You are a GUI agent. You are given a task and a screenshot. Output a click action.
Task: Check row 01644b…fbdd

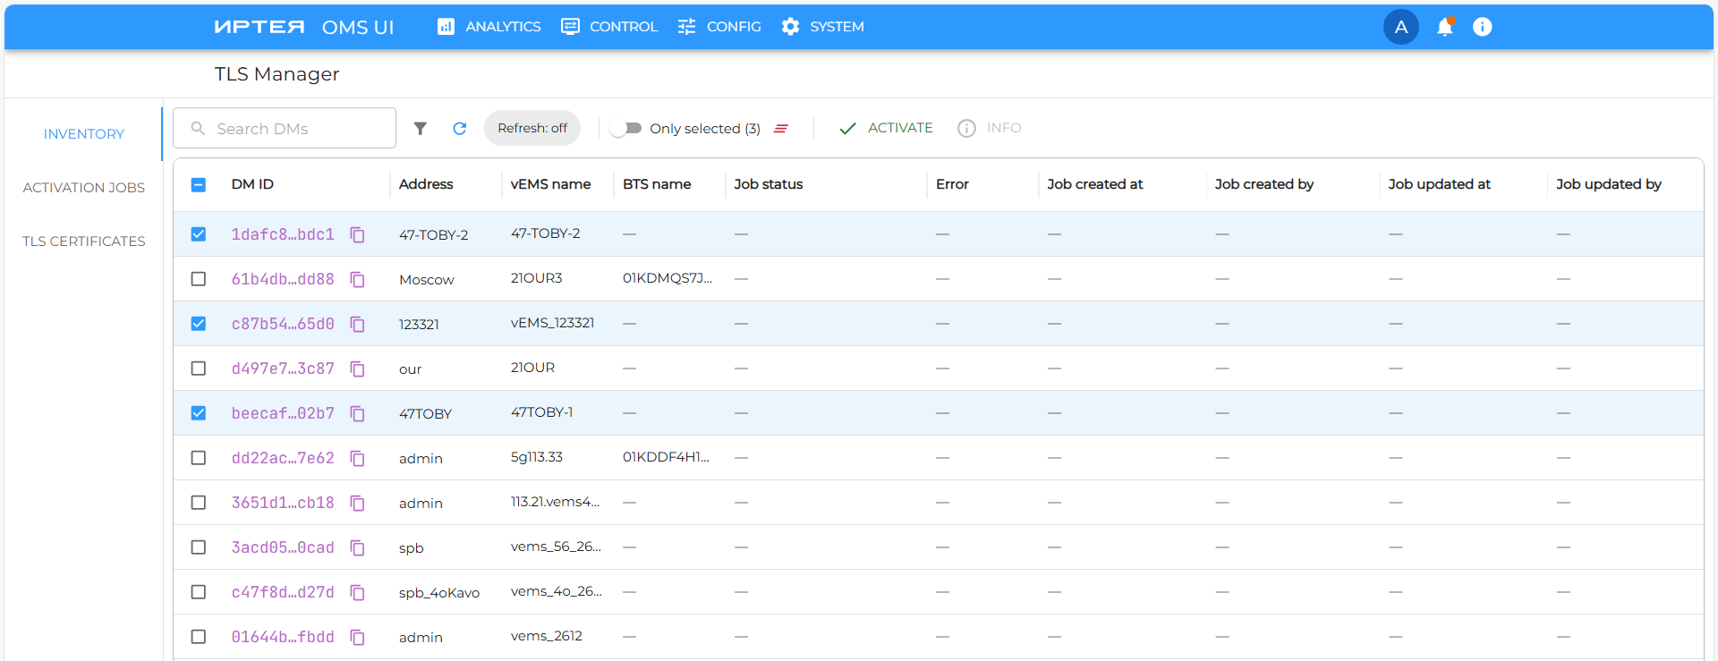tap(199, 637)
